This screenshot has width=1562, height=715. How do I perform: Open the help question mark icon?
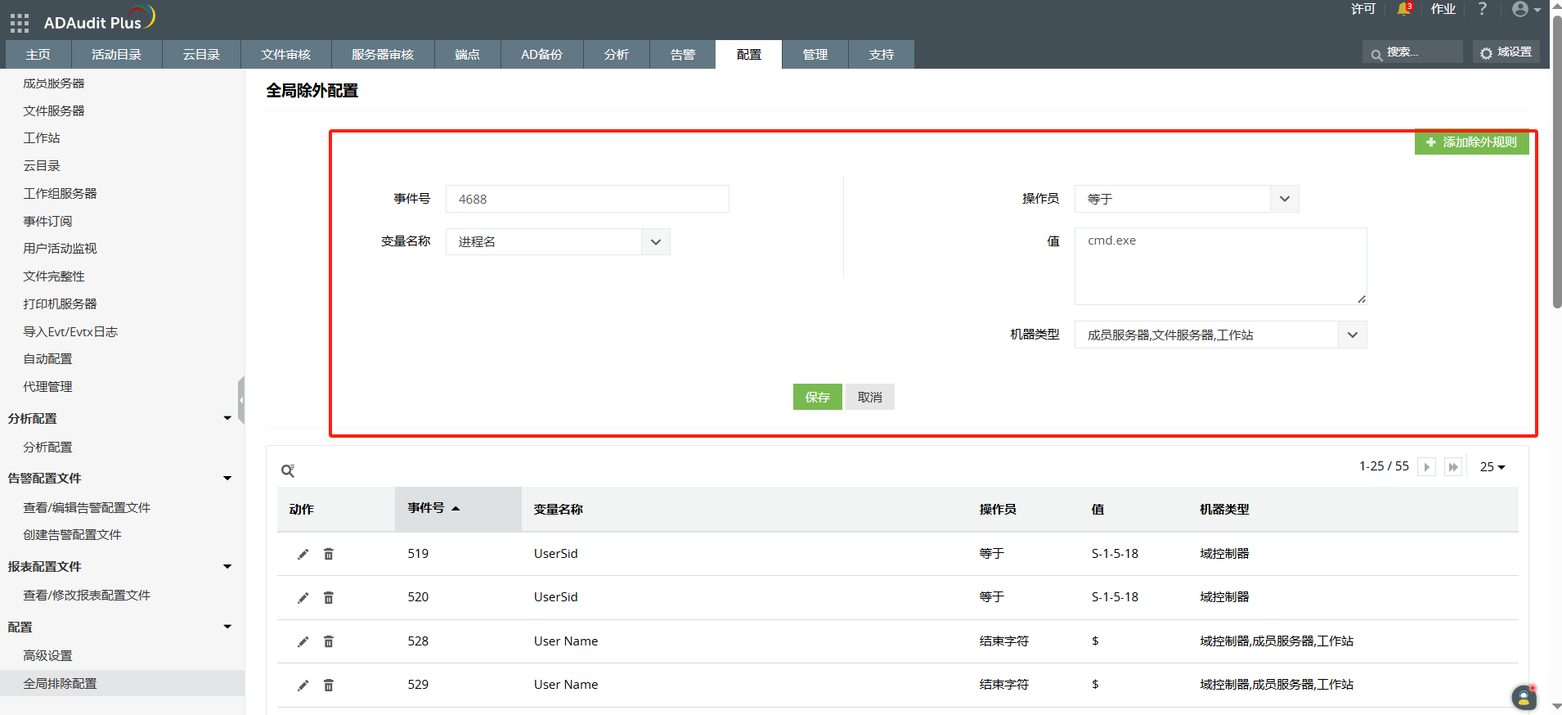click(1482, 9)
